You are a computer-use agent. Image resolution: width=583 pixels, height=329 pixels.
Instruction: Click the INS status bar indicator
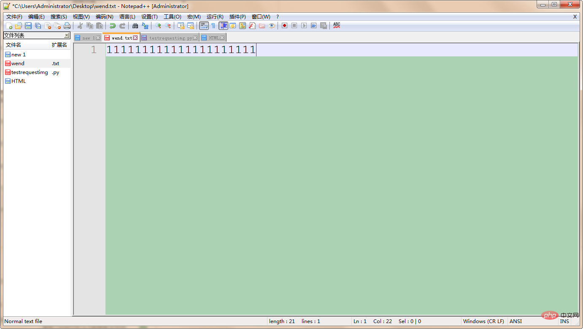564,321
